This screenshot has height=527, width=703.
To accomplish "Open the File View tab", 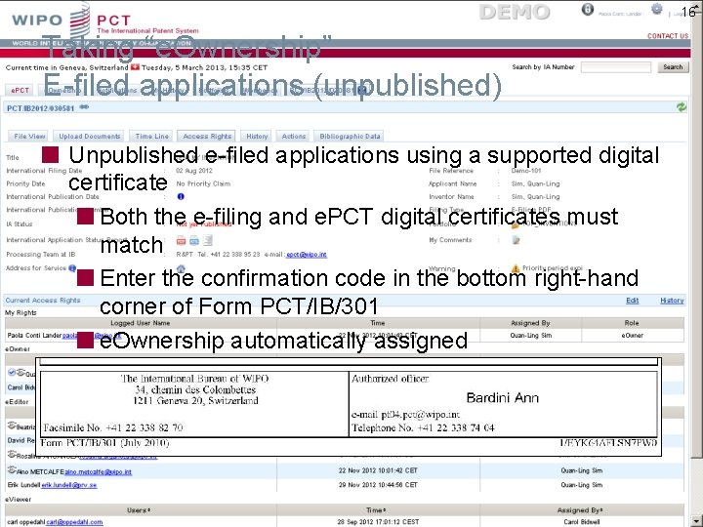I will (29, 137).
